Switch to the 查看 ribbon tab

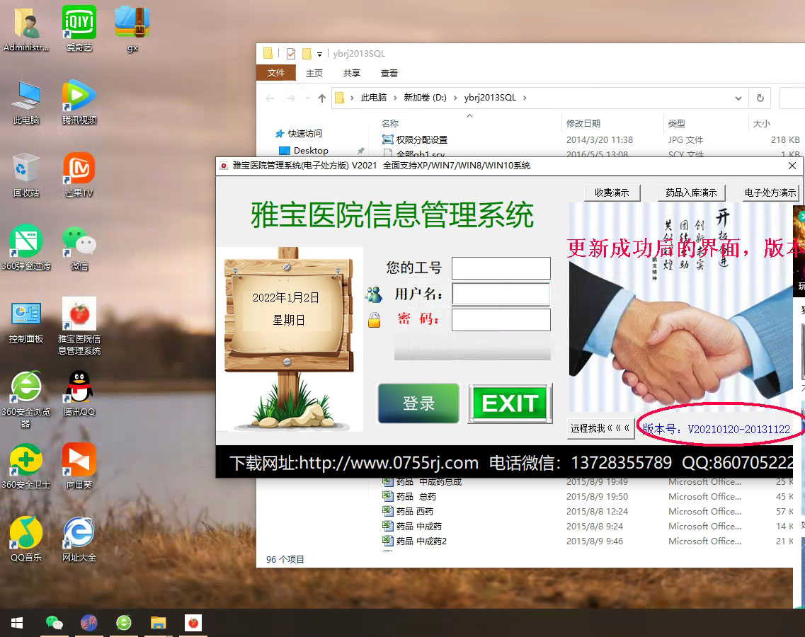(x=389, y=73)
